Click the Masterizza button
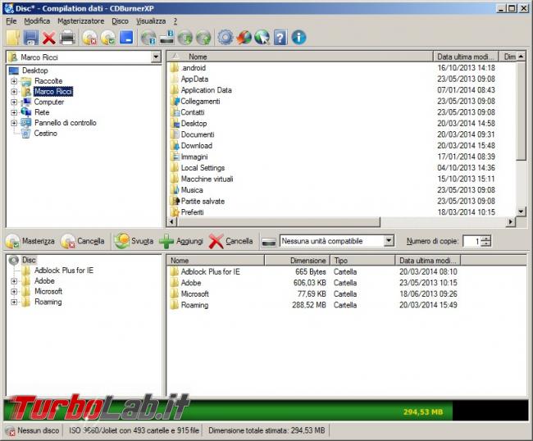Viewport: 533px width, 441px height. click(30, 241)
